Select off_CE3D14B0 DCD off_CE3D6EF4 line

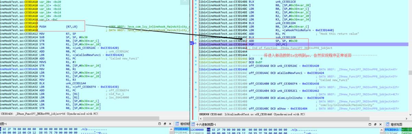click(x=284, y=83)
